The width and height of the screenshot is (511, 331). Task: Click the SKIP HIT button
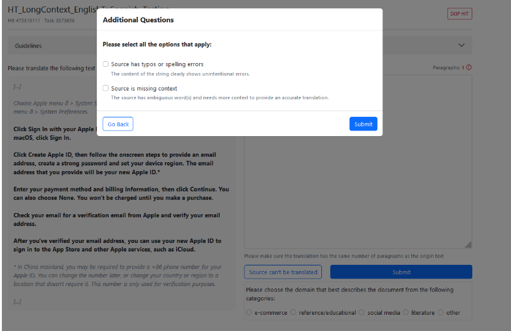[459, 14]
